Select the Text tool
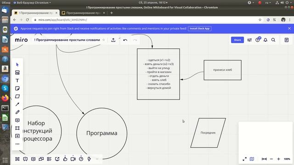The width and height of the screenshot is (294, 165). pos(17,81)
